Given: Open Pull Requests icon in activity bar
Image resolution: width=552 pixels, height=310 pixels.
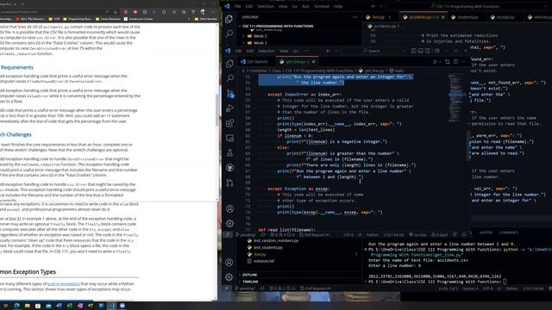Looking at the screenshot, I should 230,183.
